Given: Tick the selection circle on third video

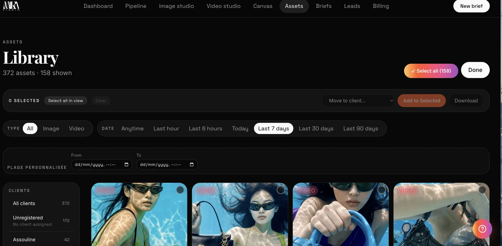Looking at the screenshot, I should 382,190.
